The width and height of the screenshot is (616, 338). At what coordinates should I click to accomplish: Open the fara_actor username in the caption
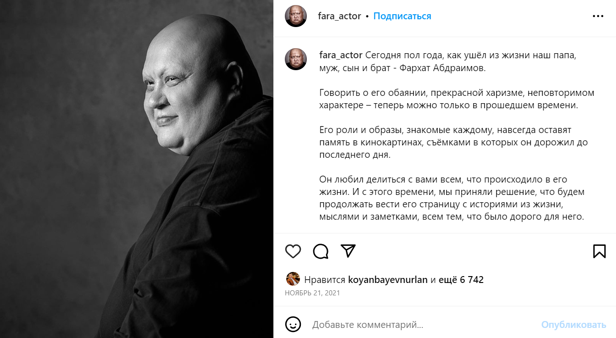341,55
